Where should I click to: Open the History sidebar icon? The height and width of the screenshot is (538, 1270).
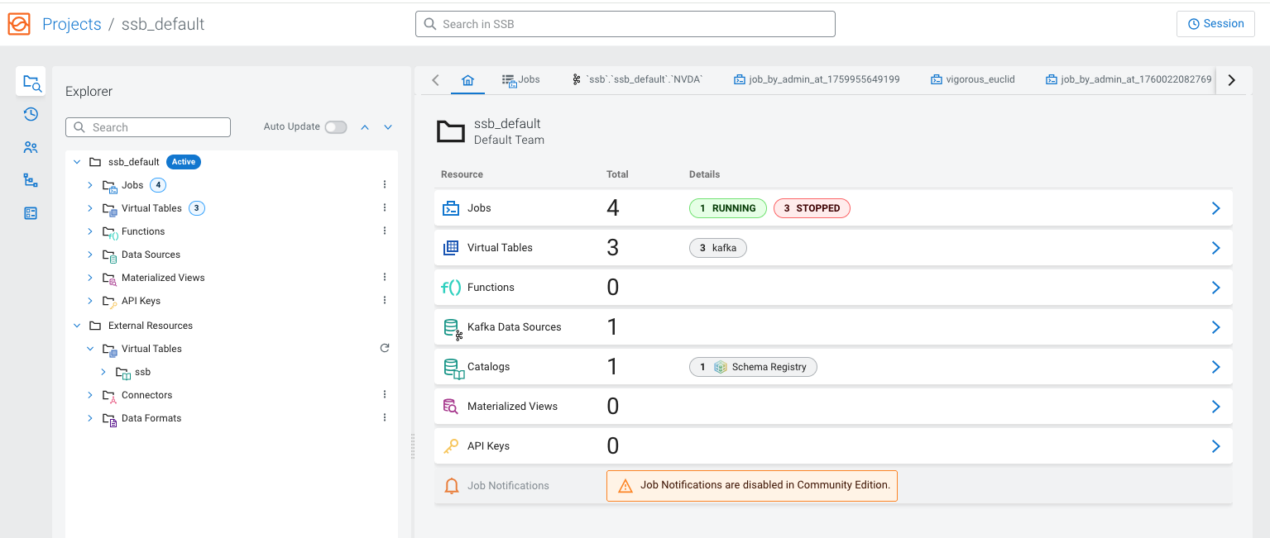coord(31,114)
